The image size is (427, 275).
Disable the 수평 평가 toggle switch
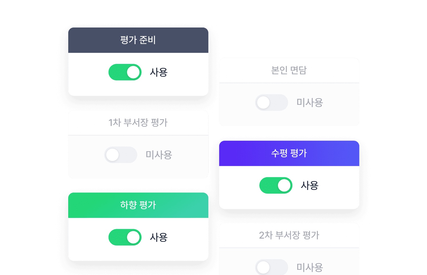(x=276, y=185)
